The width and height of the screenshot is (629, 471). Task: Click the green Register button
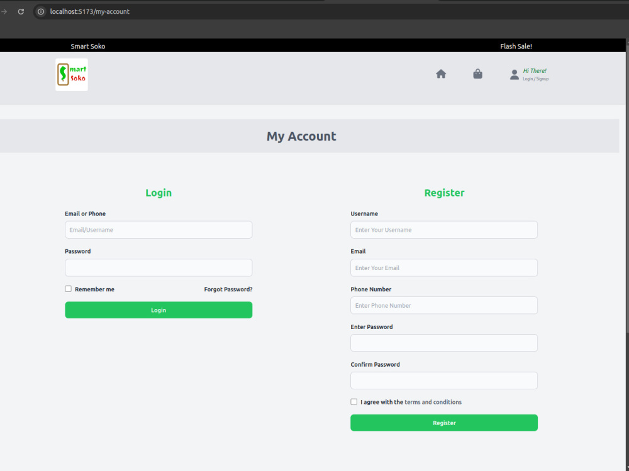click(x=444, y=423)
